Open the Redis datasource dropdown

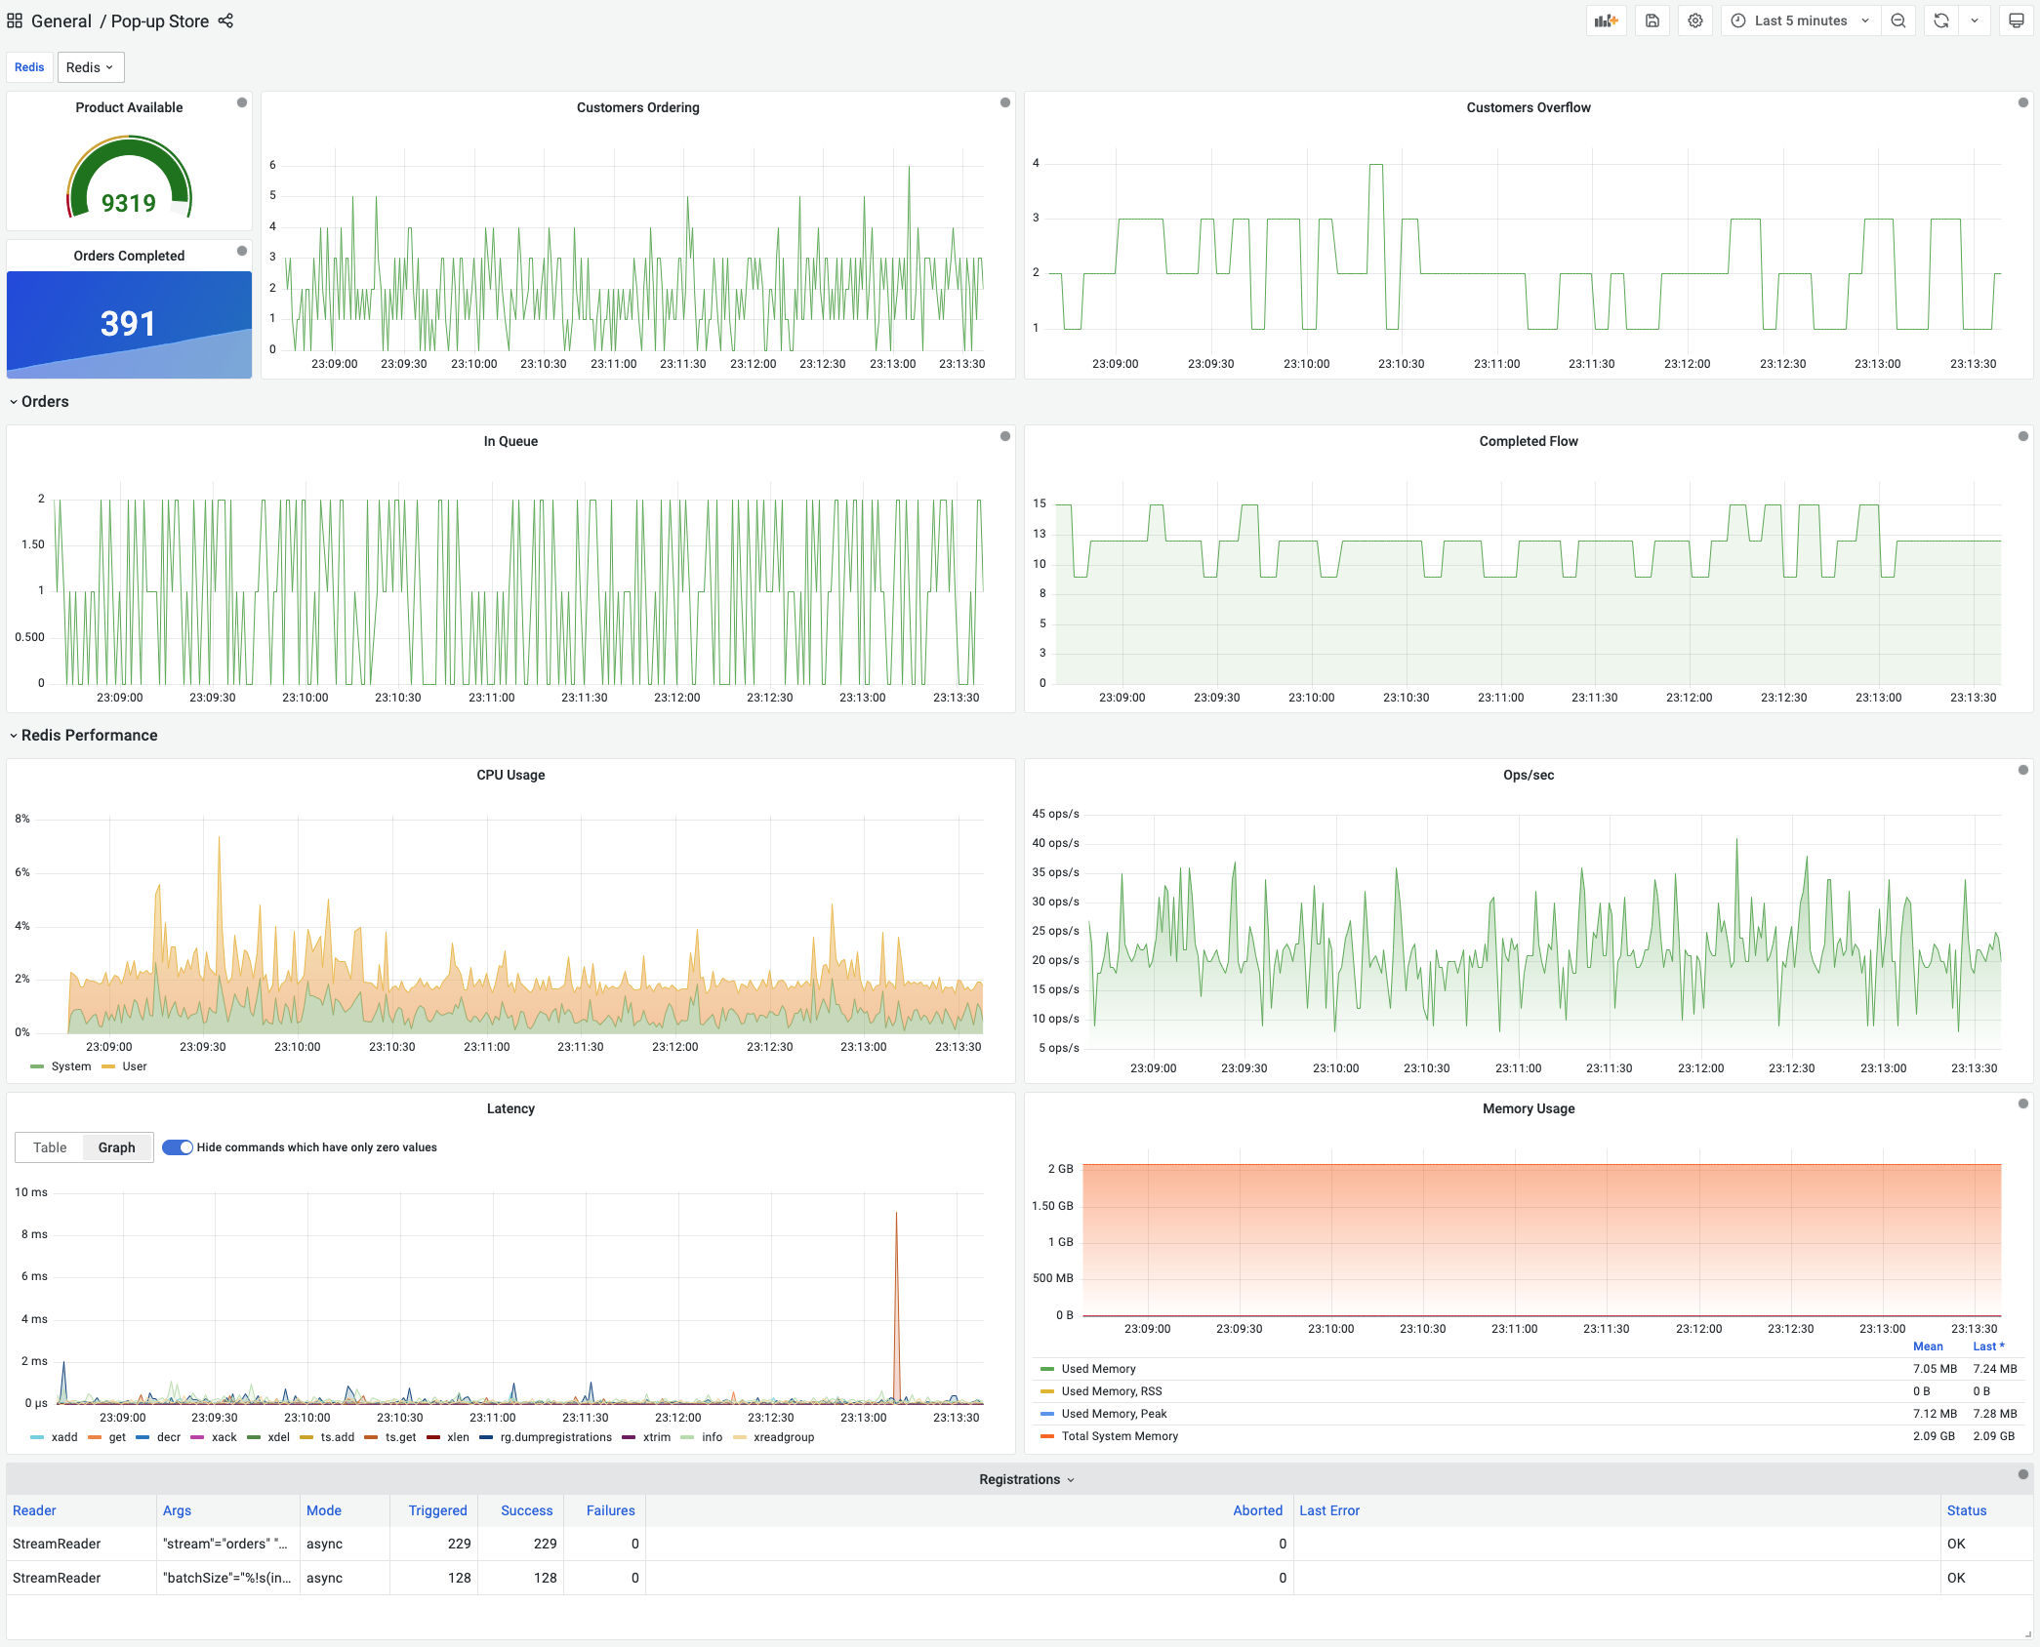pyautogui.click(x=91, y=67)
